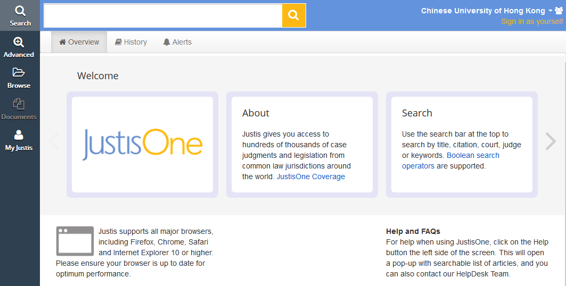Switch to the Overview tab
The image size is (566, 286).
pyautogui.click(x=79, y=42)
